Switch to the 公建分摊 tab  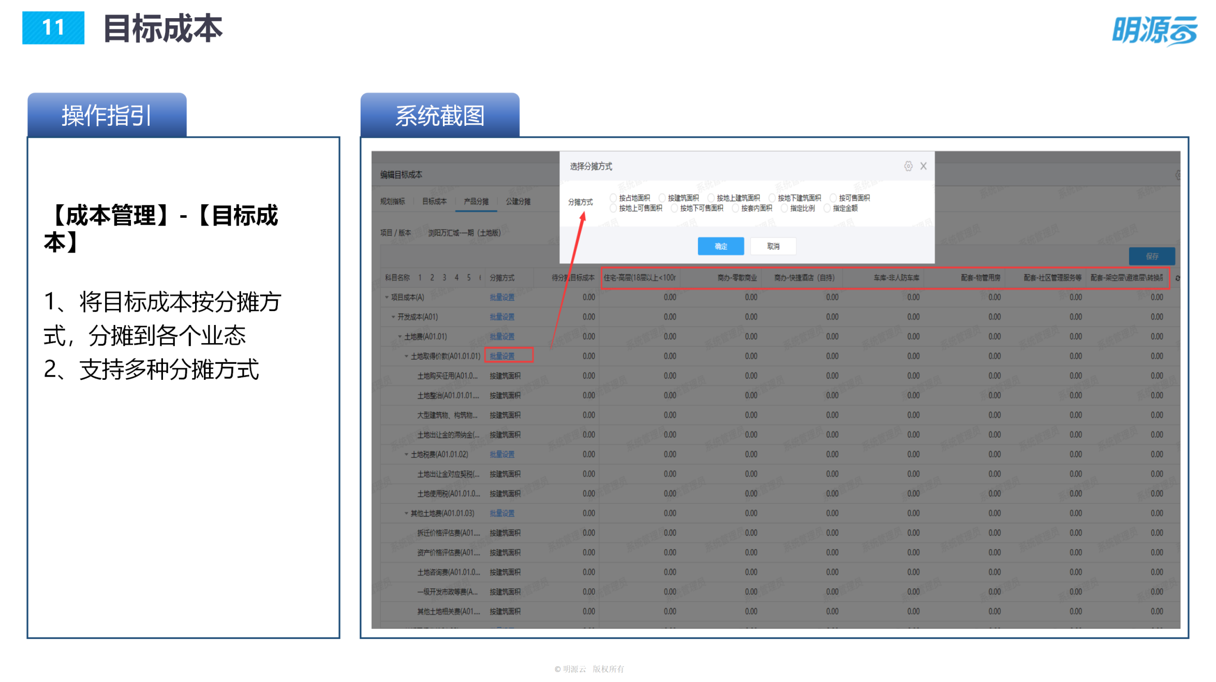point(518,202)
